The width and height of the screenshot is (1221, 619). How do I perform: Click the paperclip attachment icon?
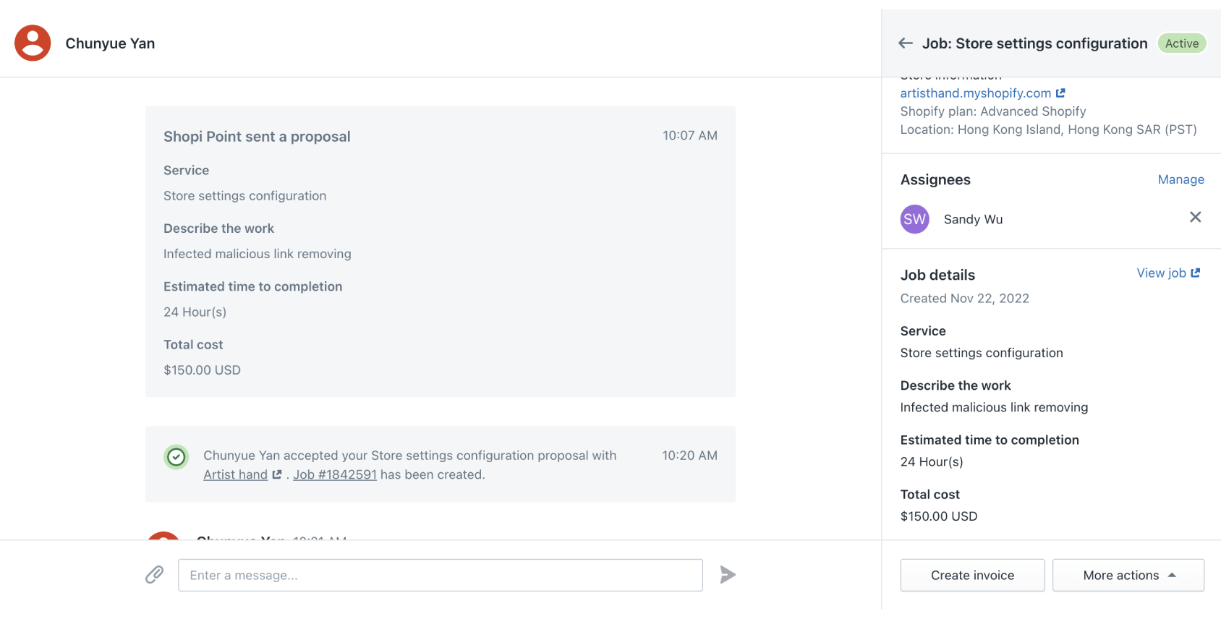[x=154, y=575]
